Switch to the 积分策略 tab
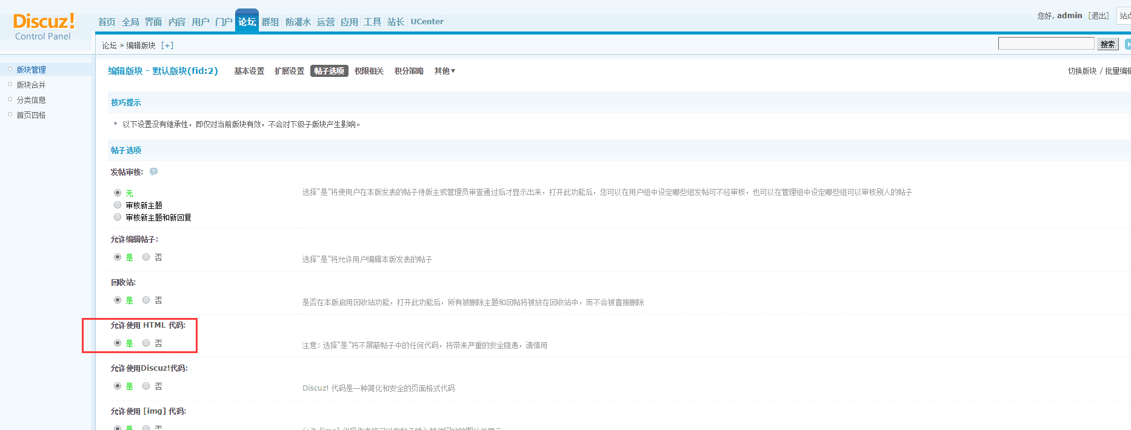Viewport: 1131px width, 430px height. click(x=409, y=71)
